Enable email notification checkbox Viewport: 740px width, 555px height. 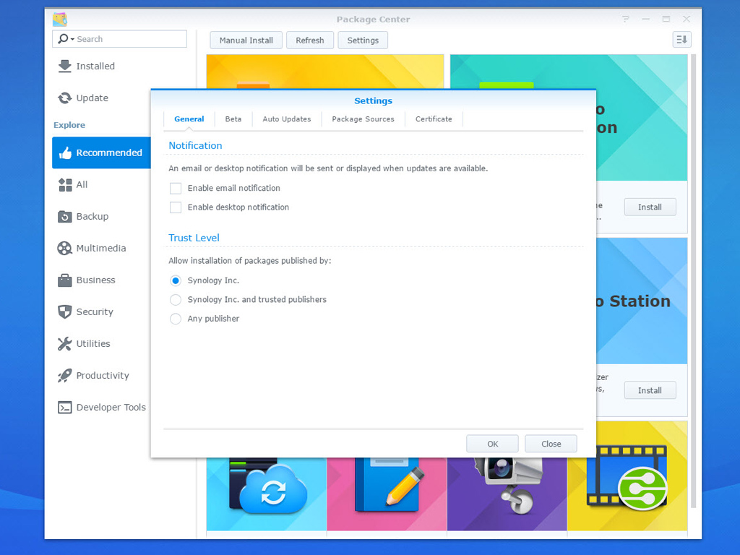point(176,189)
